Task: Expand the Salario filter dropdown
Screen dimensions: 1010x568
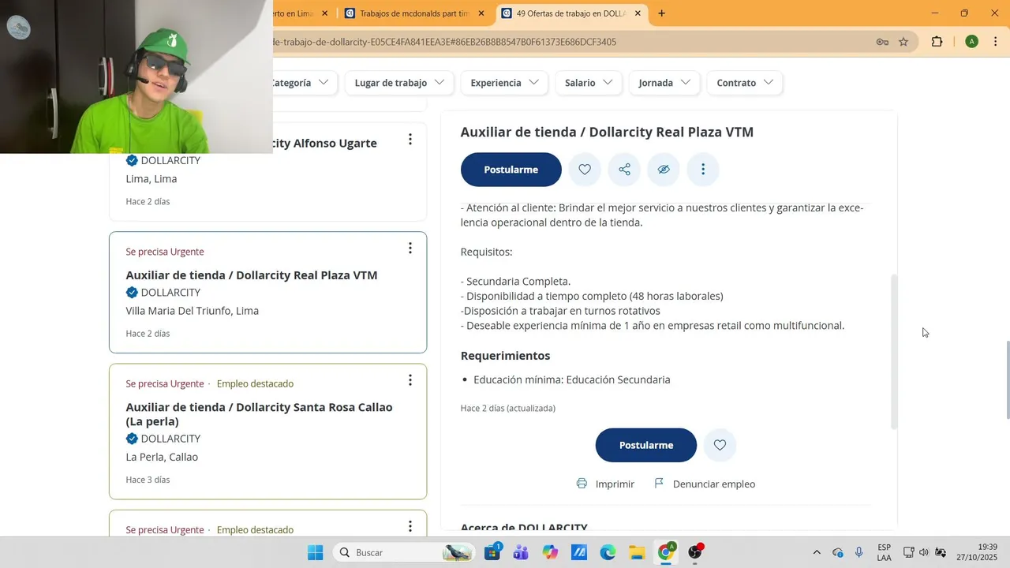Action: [589, 83]
